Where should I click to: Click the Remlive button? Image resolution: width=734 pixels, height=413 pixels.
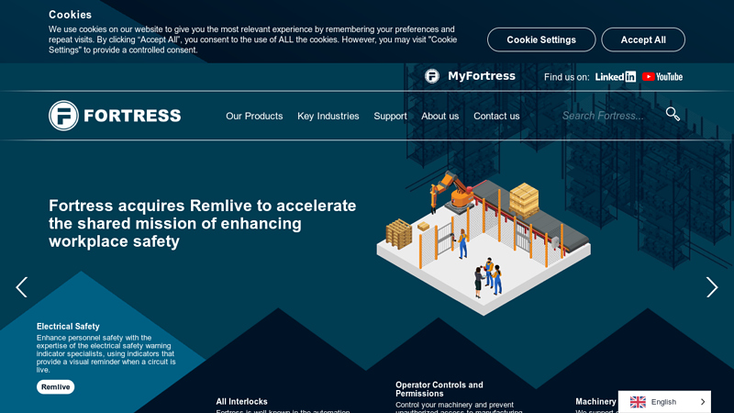click(x=55, y=386)
